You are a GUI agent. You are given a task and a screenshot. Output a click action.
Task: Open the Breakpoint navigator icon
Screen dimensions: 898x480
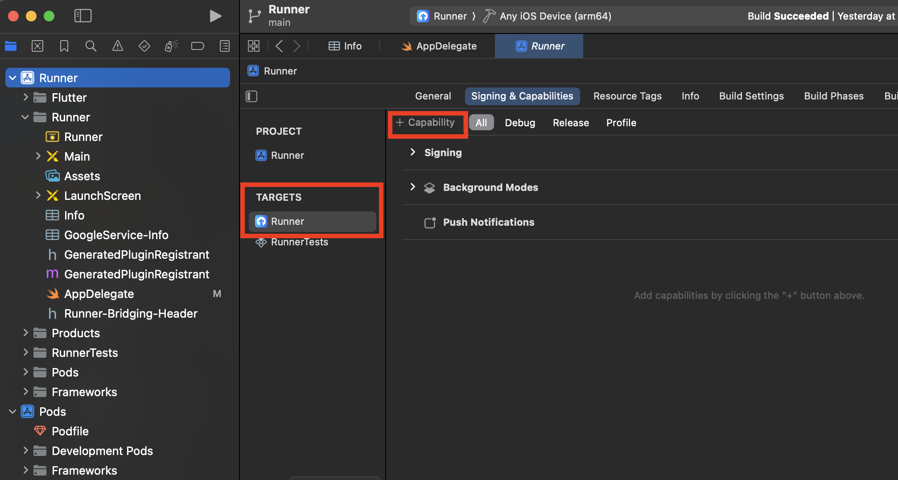tap(198, 46)
